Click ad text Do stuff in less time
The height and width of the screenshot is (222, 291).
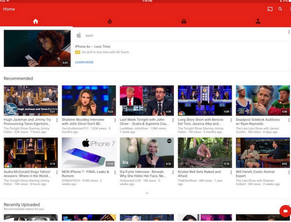[106, 52]
